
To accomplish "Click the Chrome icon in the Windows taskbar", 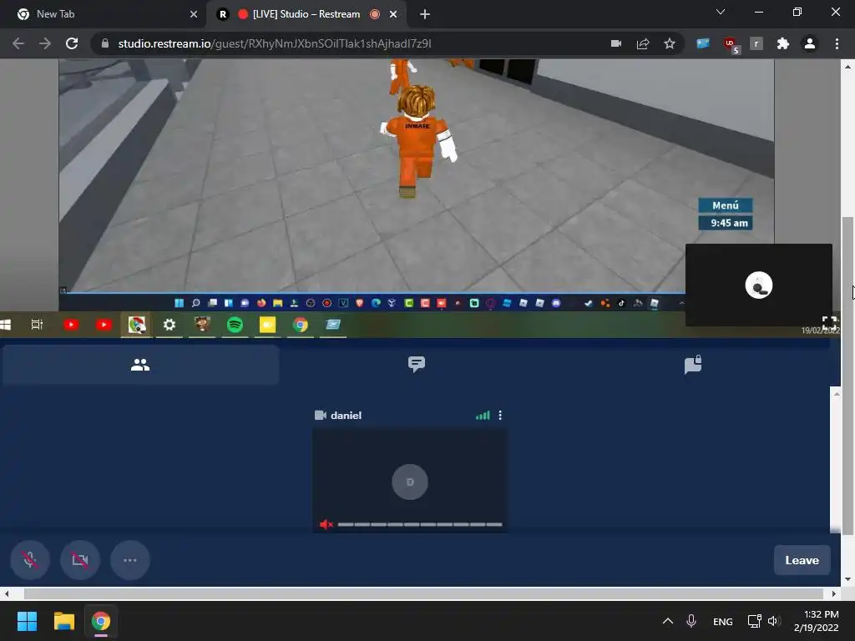I will (101, 621).
